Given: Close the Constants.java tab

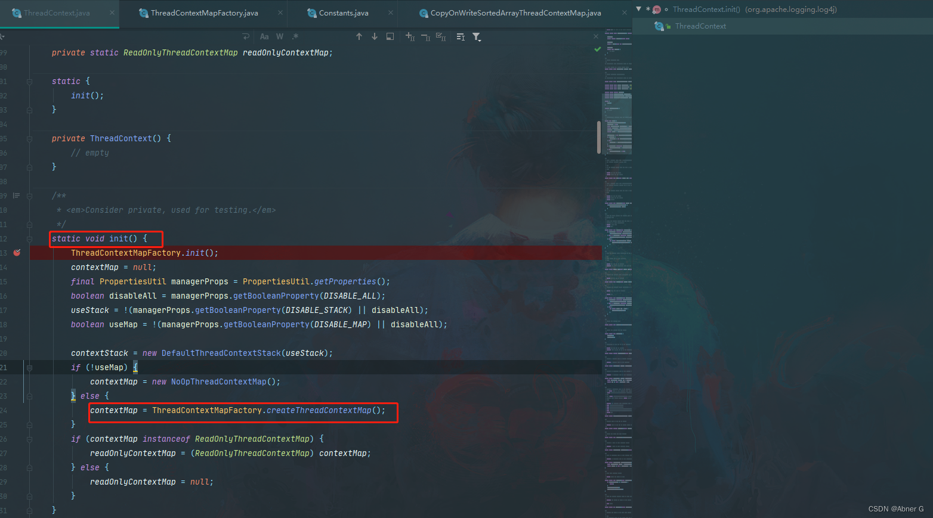Looking at the screenshot, I should [391, 13].
